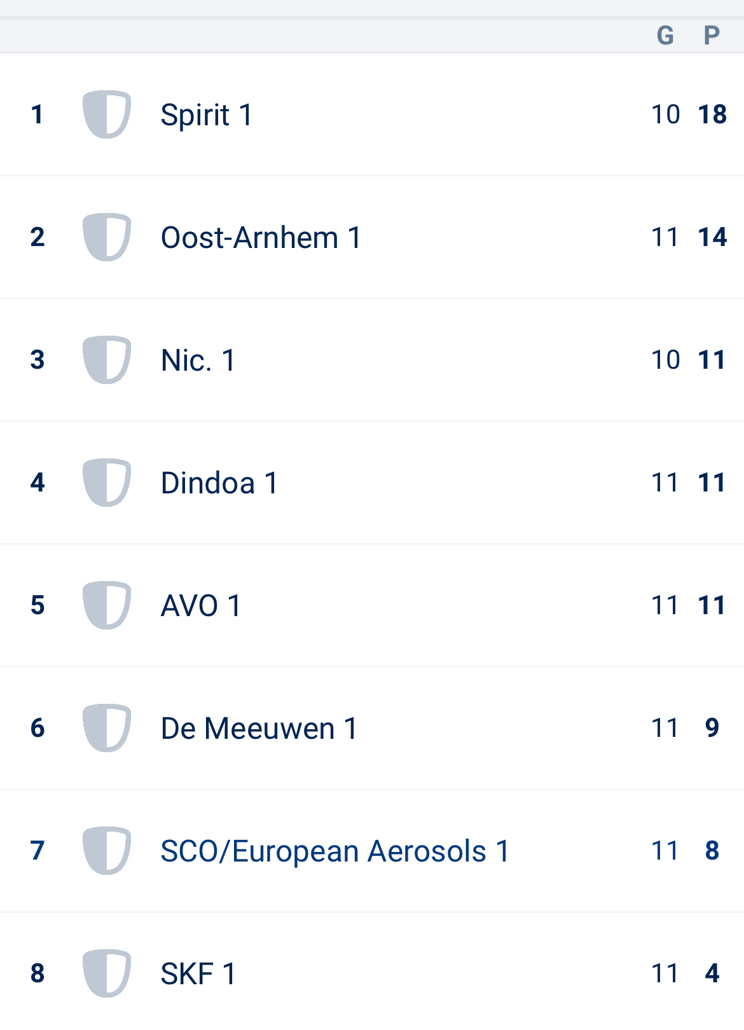Click the De Meeuwen 1 shield icon
Screen dimensions: 744x1030
107,728
